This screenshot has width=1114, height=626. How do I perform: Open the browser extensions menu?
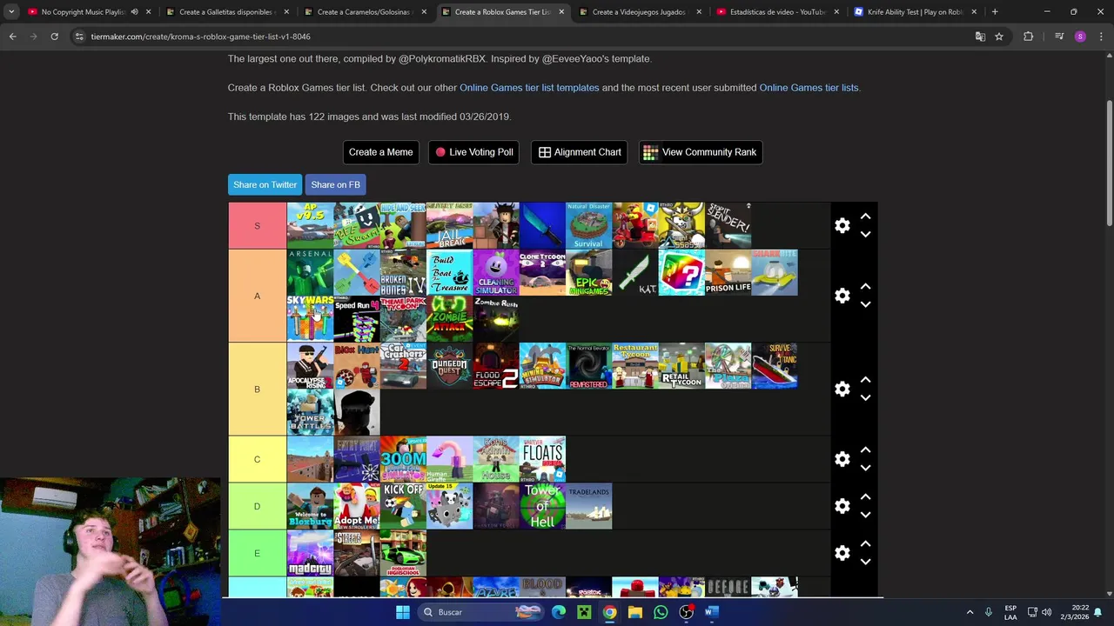1028,37
